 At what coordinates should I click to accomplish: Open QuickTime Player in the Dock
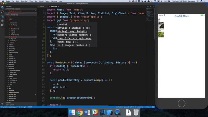tap(117, 112)
